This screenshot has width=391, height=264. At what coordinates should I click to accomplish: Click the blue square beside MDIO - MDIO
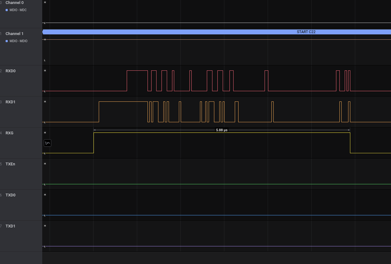click(7, 41)
